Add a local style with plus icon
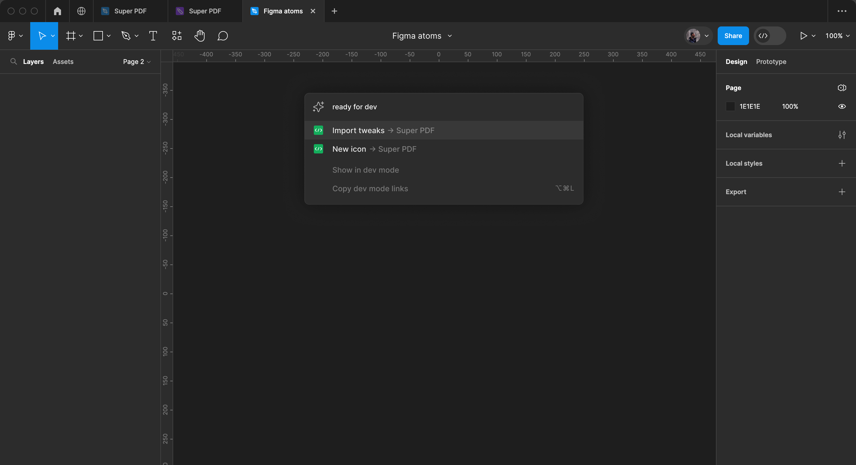 [x=842, y=163]
